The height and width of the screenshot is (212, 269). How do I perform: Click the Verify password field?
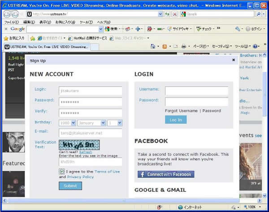91,113
